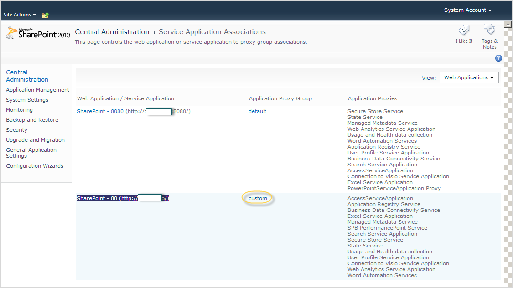The image size is (513, 288).
Task: Click Excel Service Application in custom group
Action: point(380,216)
